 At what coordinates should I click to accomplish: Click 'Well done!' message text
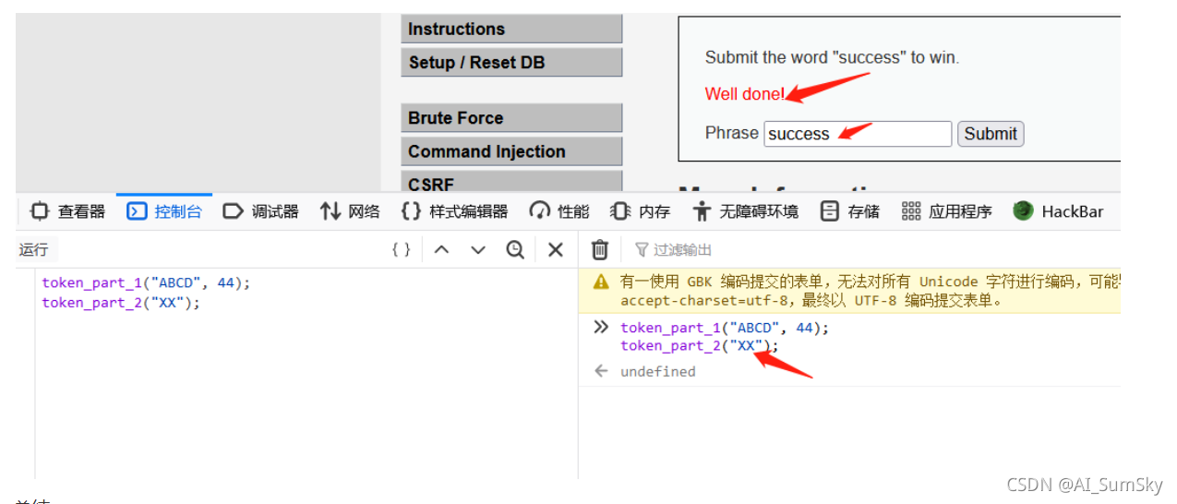pos(745,94)
